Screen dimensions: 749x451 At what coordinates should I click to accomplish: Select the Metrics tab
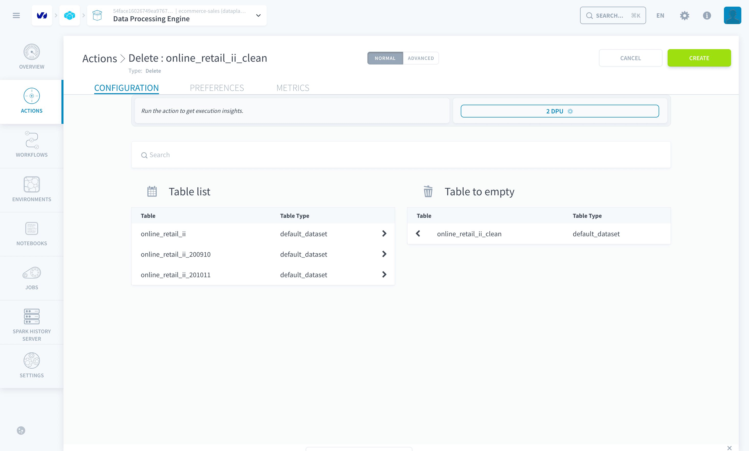293,88
